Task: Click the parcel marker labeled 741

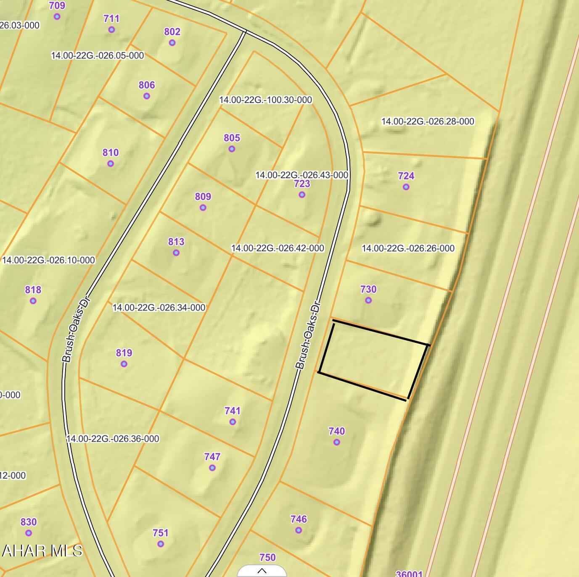Action: coord(233,422)
